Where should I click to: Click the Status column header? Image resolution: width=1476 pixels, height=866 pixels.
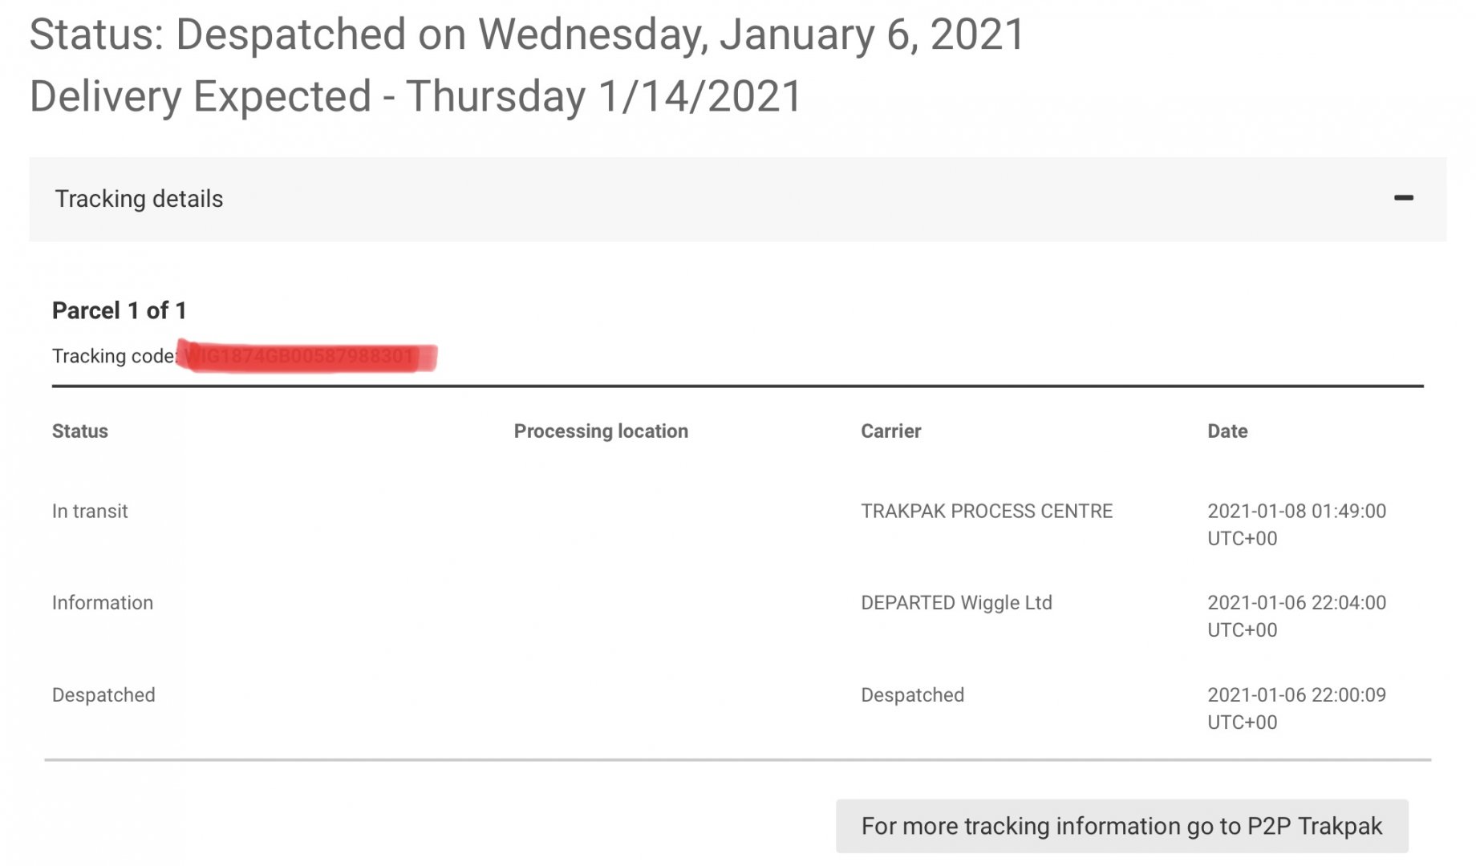point(80,431)
